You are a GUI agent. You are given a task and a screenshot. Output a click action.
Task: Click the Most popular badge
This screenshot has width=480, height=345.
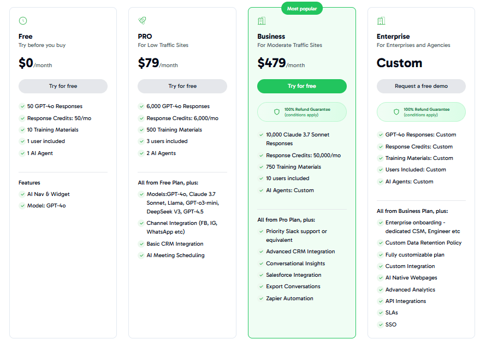301,9
